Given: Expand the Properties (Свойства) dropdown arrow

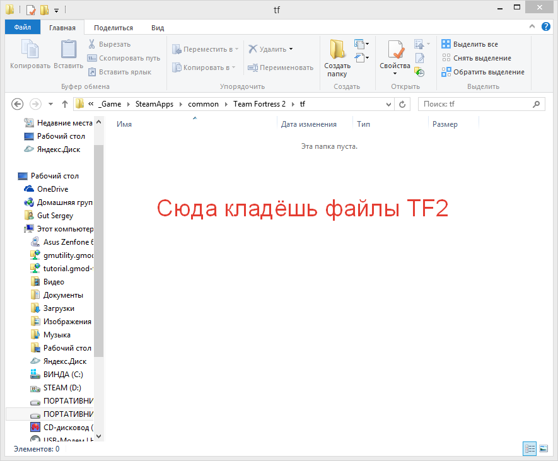Looking at the screenshot, I should 395,74.
